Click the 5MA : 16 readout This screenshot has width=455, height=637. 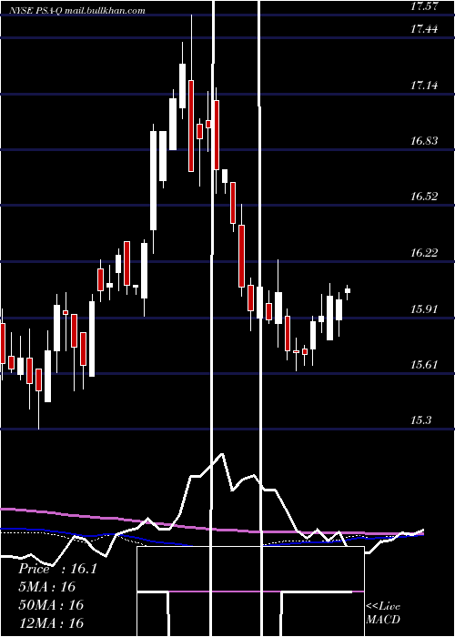point(47,587)
